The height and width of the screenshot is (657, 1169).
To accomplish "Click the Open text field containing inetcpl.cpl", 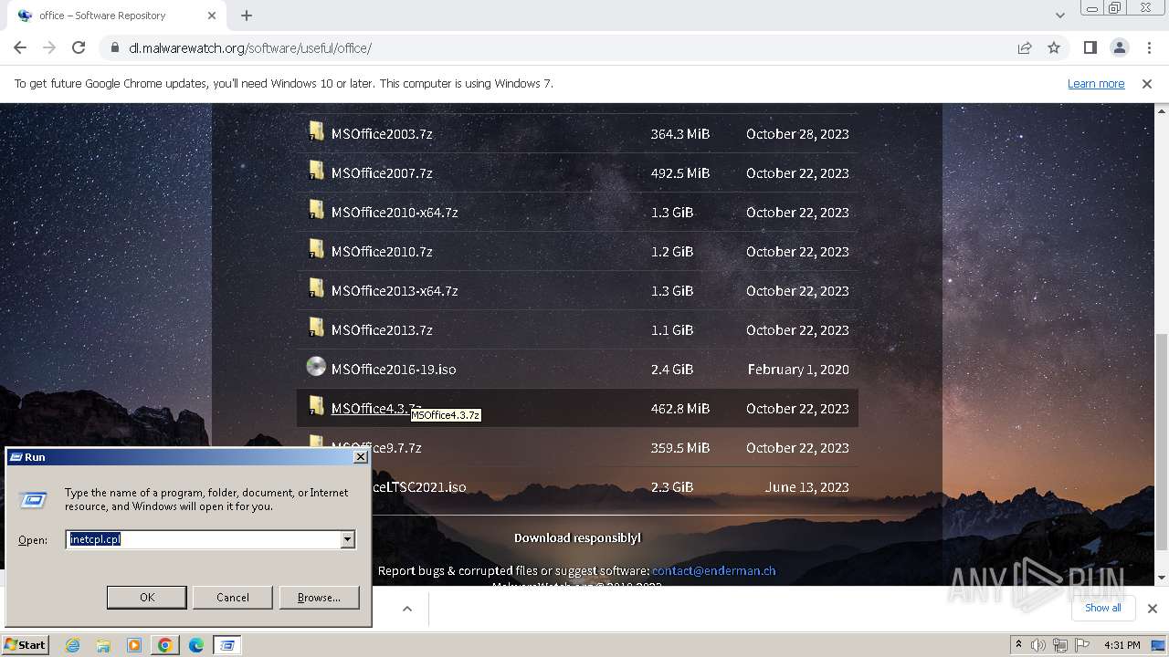I will point(204,539).
